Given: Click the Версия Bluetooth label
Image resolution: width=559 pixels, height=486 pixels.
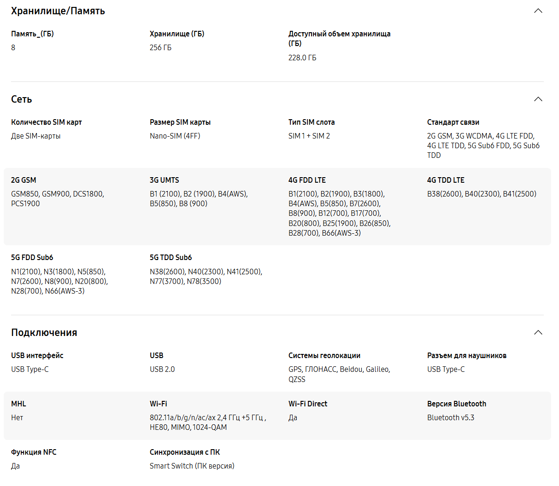Looking at the screenshot, I should (457, 404).
